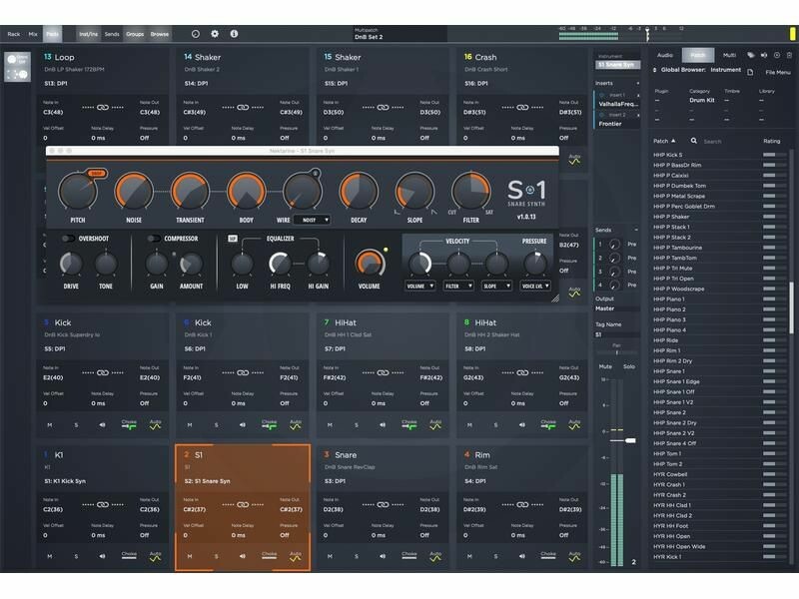Open the Wire NOISY type dropdown
The height and width of the screenshot is (599, 799).
(312, 220)
